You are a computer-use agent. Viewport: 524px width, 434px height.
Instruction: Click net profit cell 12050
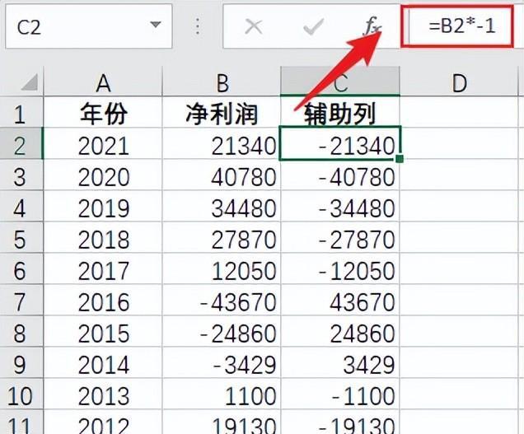222,268
